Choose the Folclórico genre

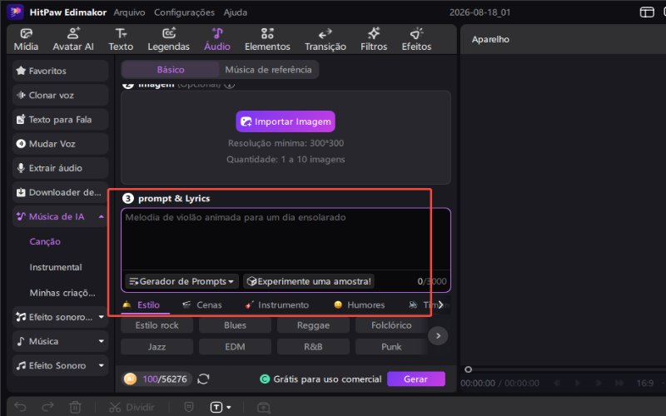click(x=391, y=325)
